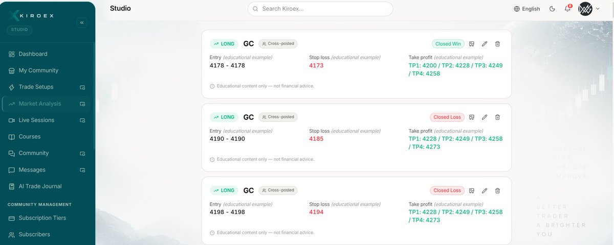Open image icon on 4198 trade card
614x245 pixels.
tap(472, 190)
